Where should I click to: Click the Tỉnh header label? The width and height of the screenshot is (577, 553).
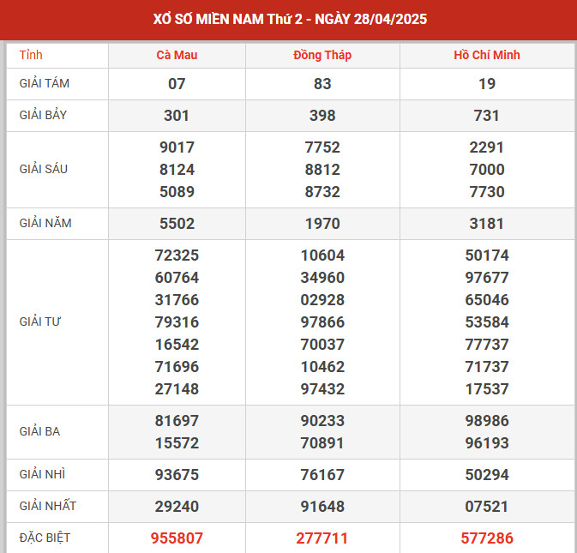pos(31,55)
